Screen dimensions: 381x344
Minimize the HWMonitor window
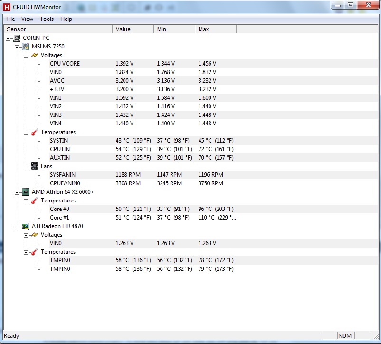pyautogui.click(x=338, y=5)
